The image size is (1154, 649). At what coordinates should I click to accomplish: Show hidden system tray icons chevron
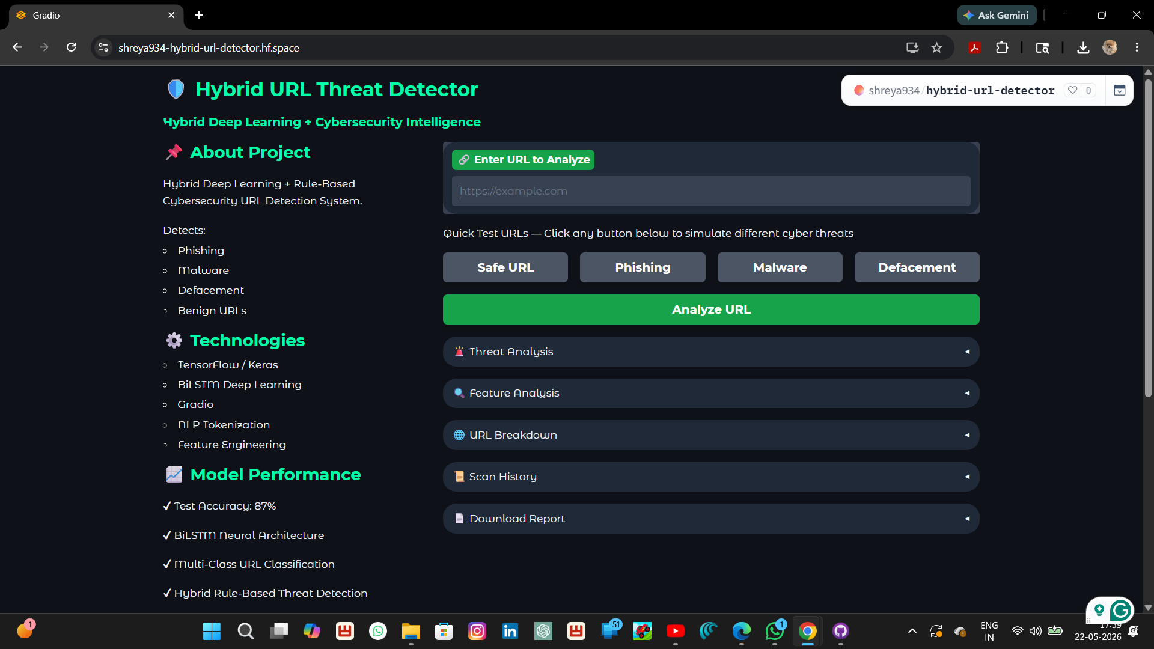pyautogui.click(x=912, y=631)
